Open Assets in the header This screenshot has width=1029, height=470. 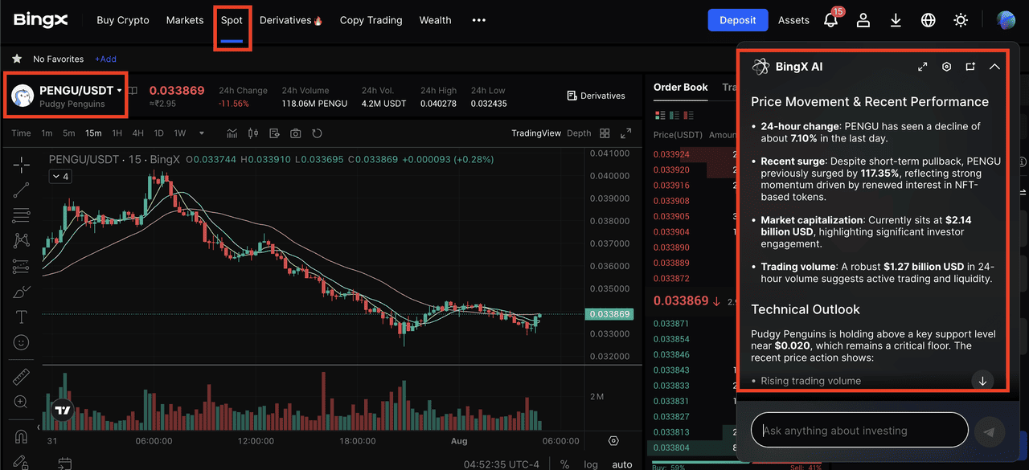click(x=793, y=20)
